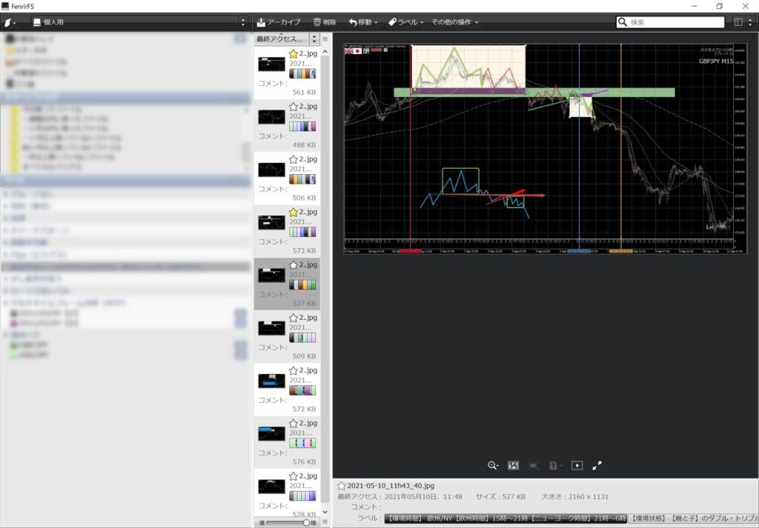759x528 pixels.
Task: Click the file list scroll-up arrow
Action: tap(325, 52)
